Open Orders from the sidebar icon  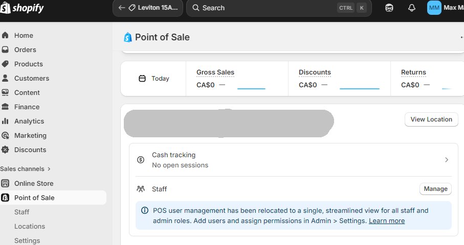point(6,50)
